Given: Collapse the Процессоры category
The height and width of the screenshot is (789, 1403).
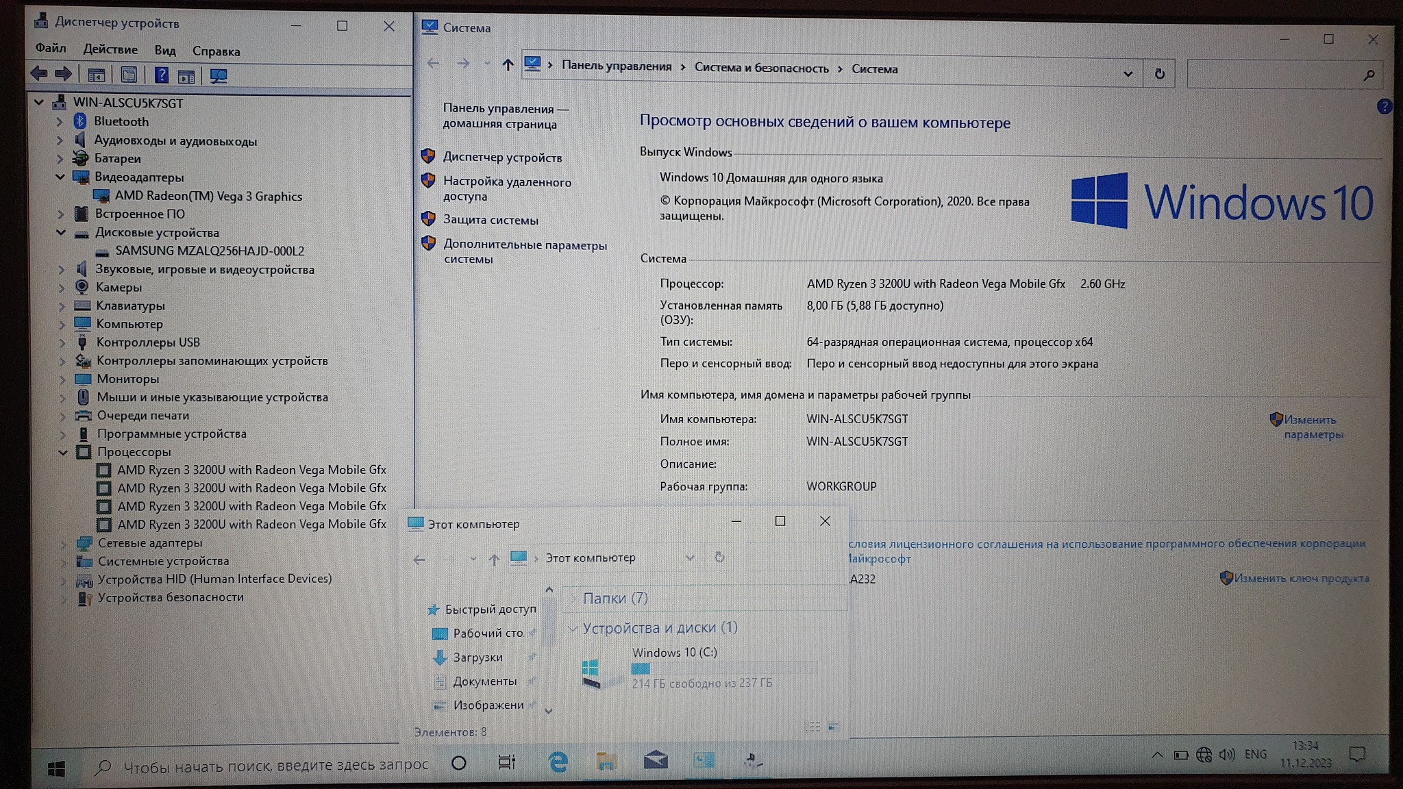Looking at the screenshot, I should pos(62,452).
